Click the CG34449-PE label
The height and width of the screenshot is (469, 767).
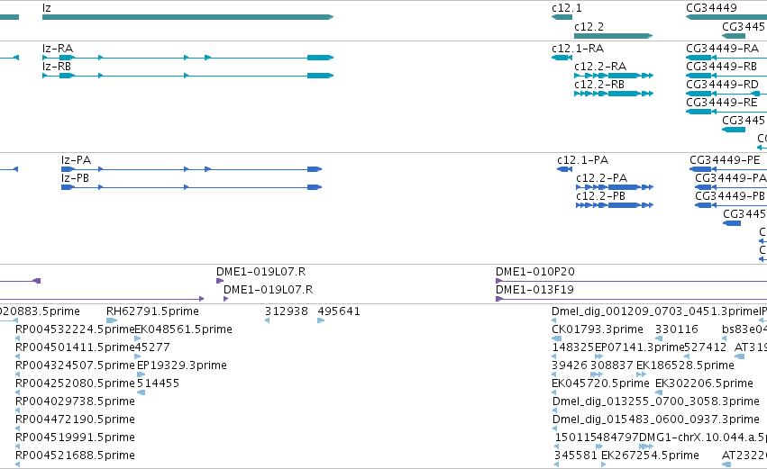(725, 160)
